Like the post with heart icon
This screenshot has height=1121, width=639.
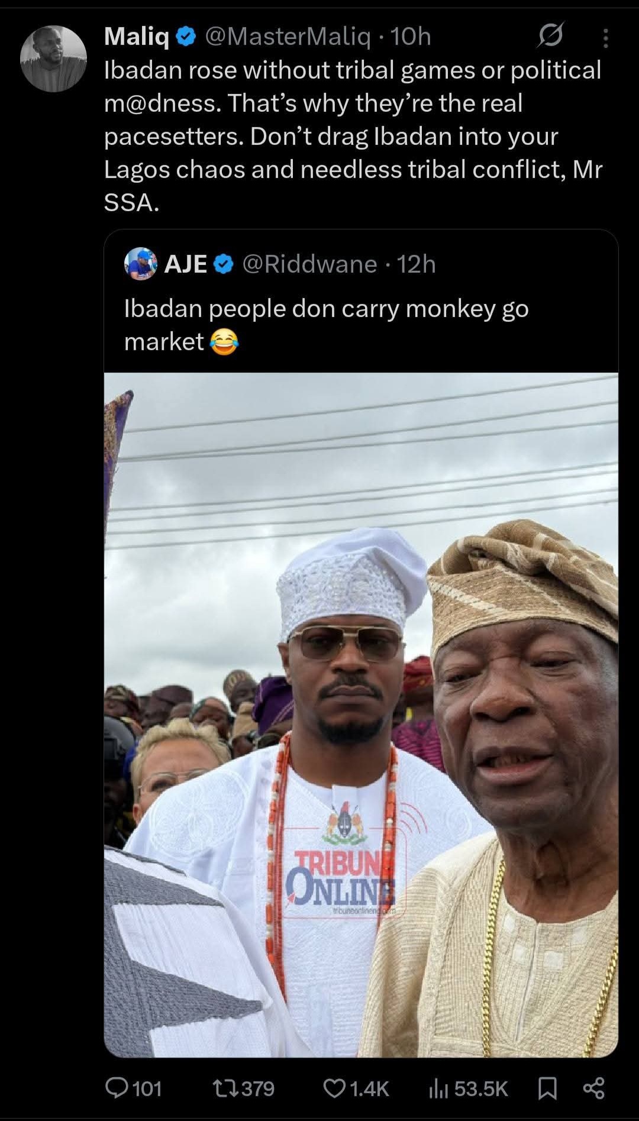click(x=334, y=1088)
